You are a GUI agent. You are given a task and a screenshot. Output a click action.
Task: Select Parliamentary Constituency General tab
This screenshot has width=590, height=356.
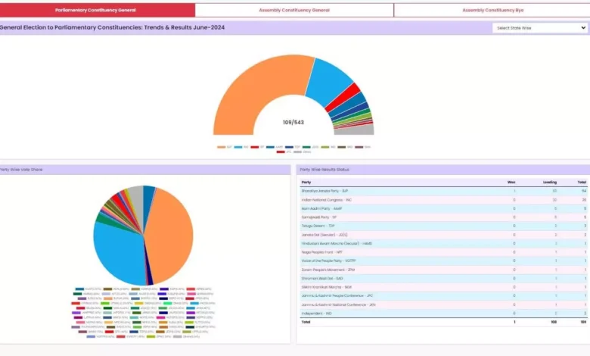click(x=95, y=10)
